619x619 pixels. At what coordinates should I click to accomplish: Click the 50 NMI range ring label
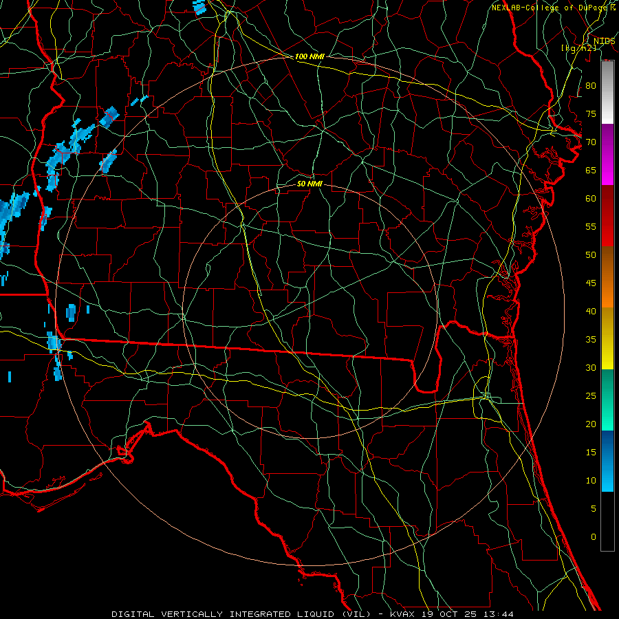click(x=309, y=184)
